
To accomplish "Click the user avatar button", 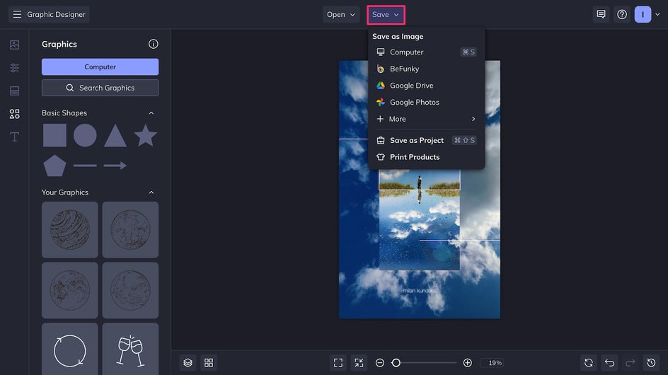I will [x=643, y=14].
